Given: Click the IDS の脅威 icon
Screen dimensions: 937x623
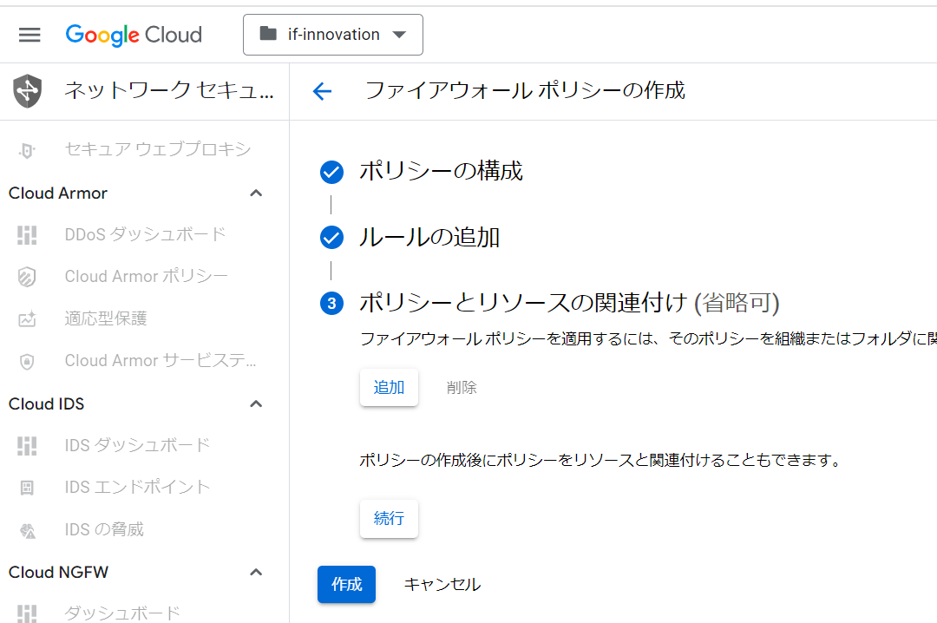Looking at the screenshot, I should tap(28, 529).
